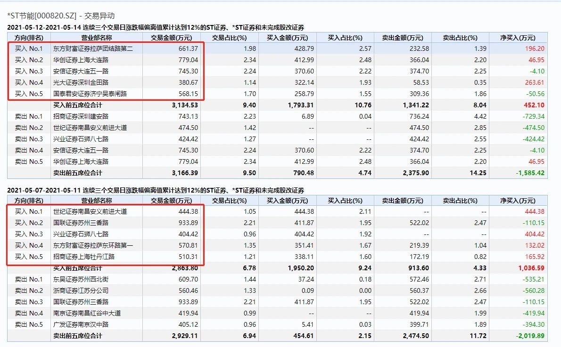Click the 14.25 sell percentage total
This screenshot has width=561, height=347.
click(x=478, y=173)
